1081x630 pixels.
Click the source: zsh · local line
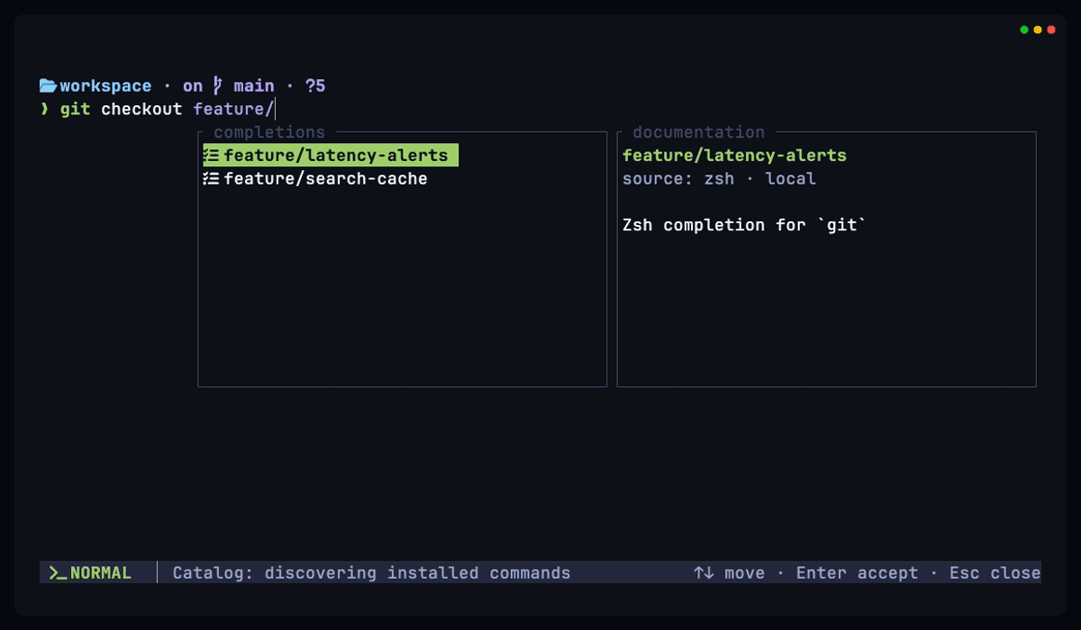(x=719, y=178)
